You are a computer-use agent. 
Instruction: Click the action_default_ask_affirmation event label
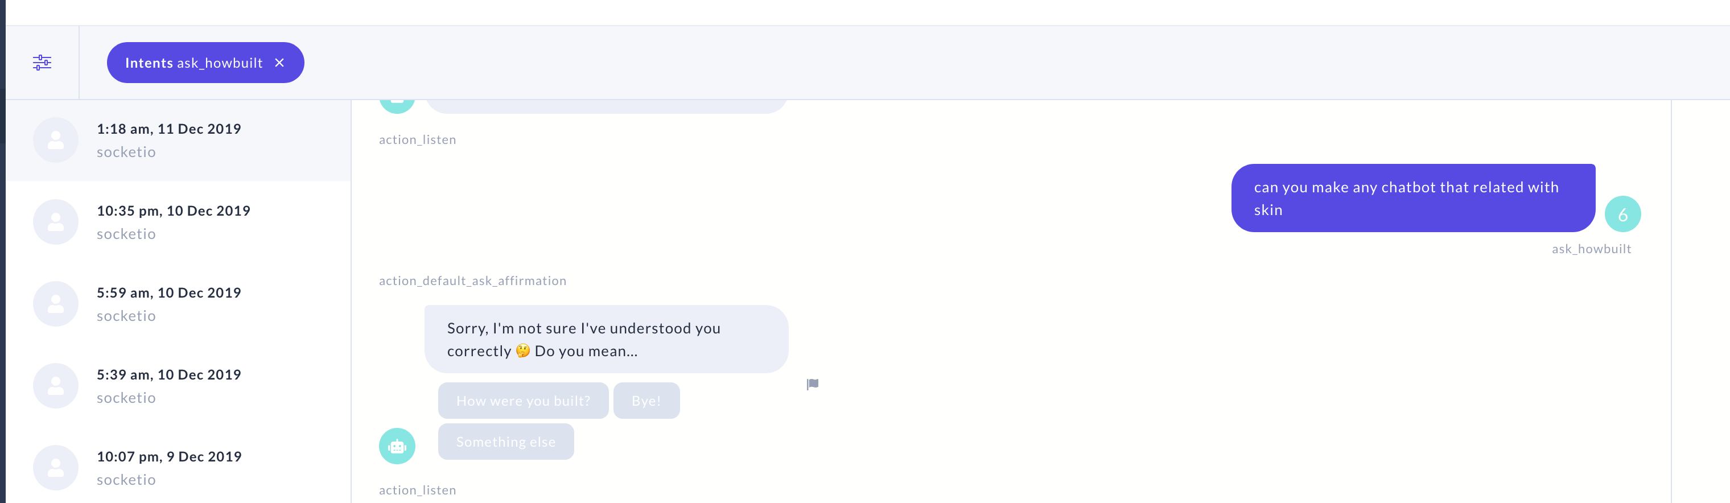click(x=472, y=281)
